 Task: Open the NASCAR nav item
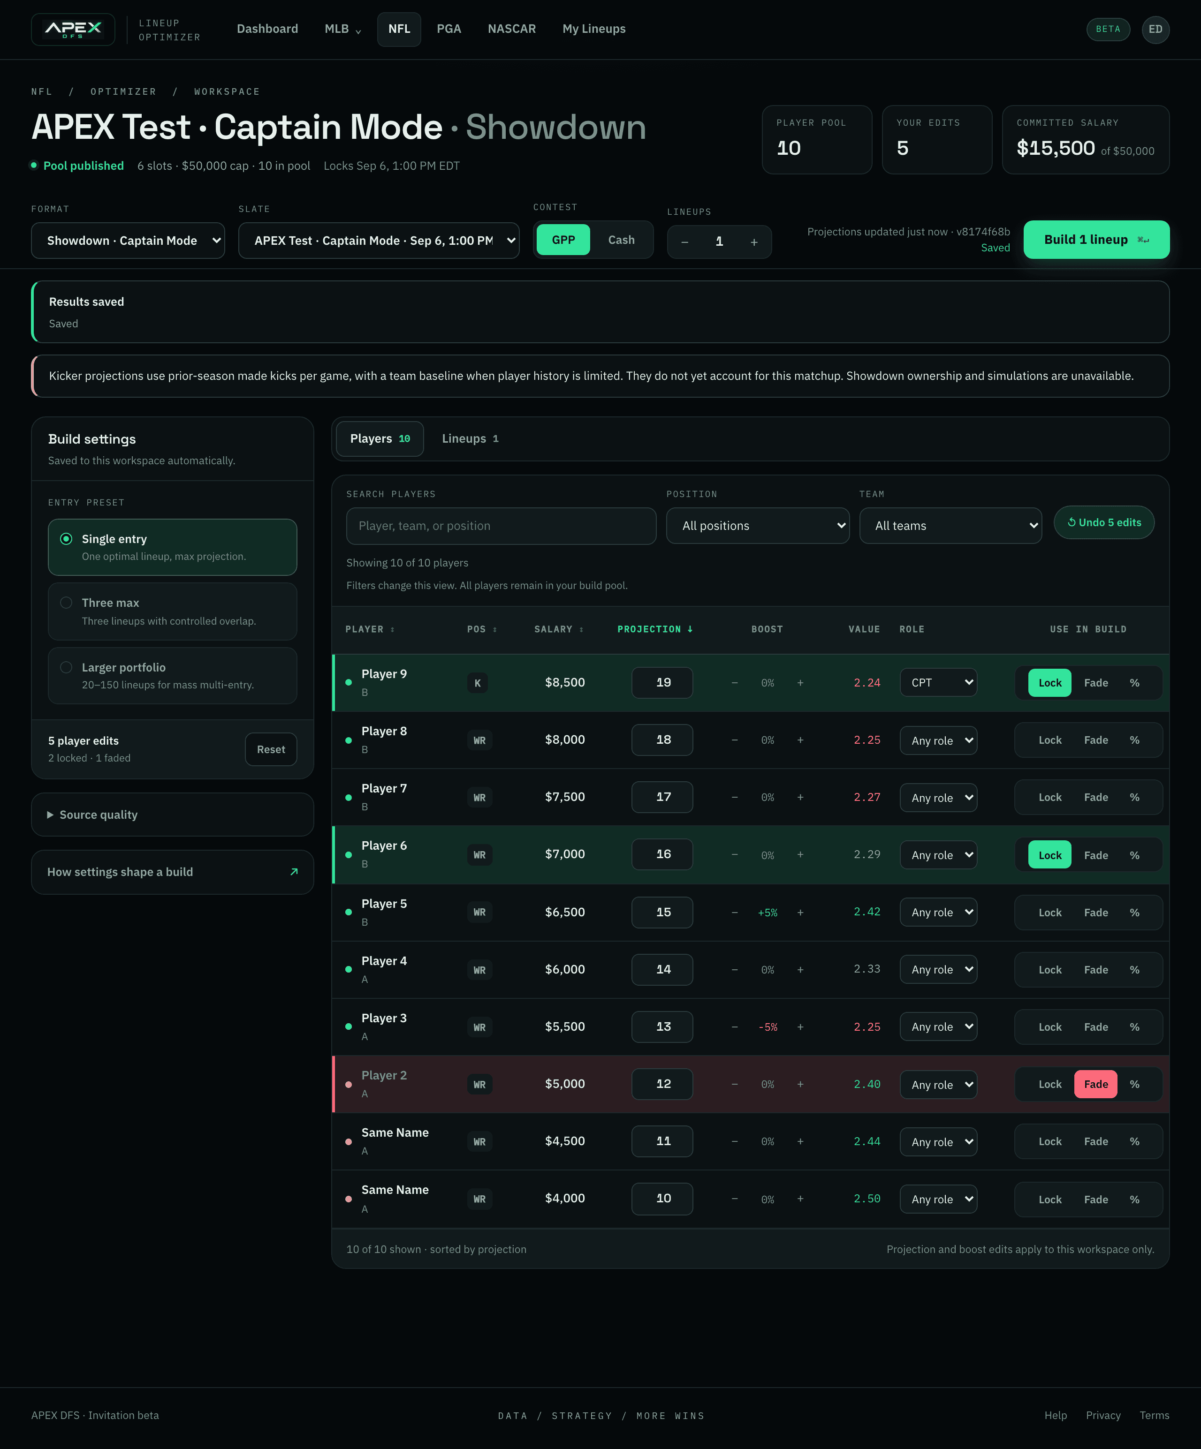tap(511, 29)
